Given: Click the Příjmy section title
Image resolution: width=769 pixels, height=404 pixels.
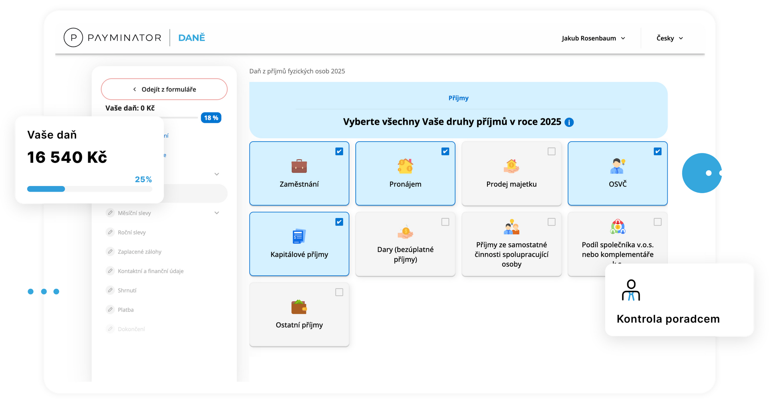Looking at the screenshot, I should coord(459,98).
